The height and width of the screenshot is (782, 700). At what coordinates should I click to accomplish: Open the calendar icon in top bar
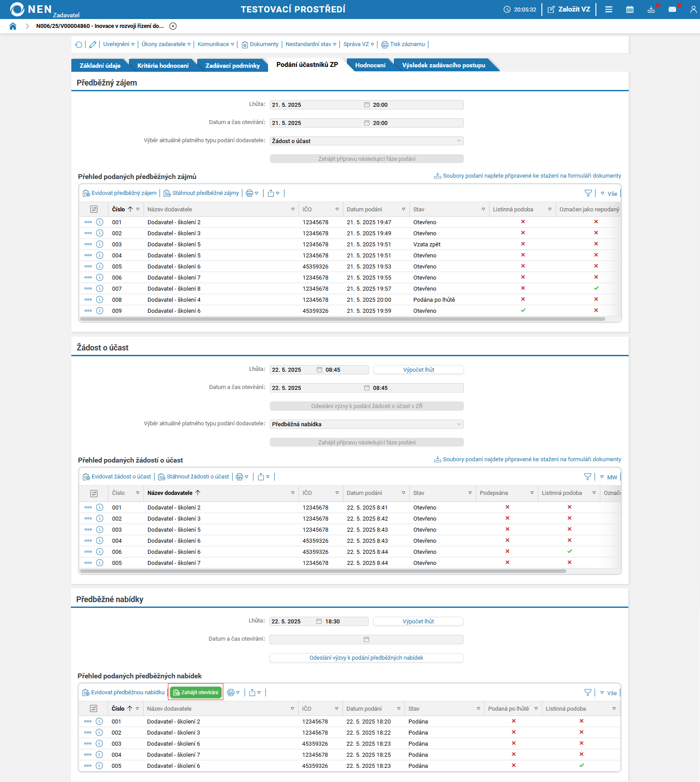click(630, 9)
